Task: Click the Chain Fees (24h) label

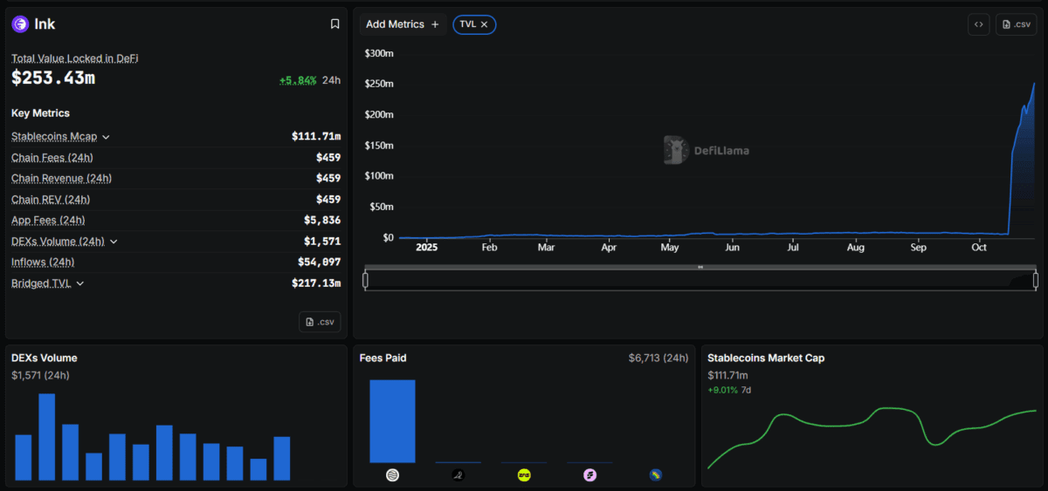Action: tap(52, 158)
